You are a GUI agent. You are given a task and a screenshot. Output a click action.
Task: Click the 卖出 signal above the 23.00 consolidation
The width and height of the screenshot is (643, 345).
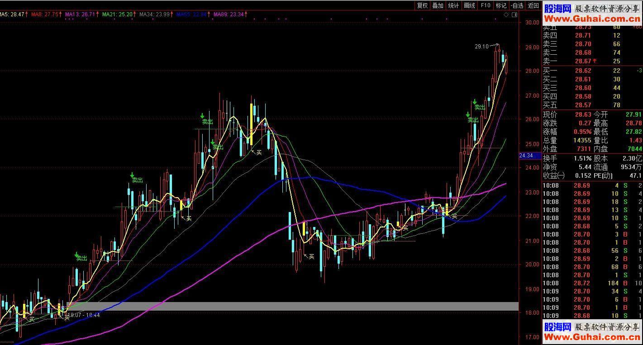click(x=137, y=180)
